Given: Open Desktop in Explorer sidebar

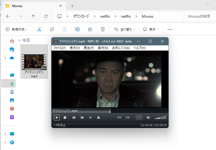Looking at the screenshot, I should point(12,75).
